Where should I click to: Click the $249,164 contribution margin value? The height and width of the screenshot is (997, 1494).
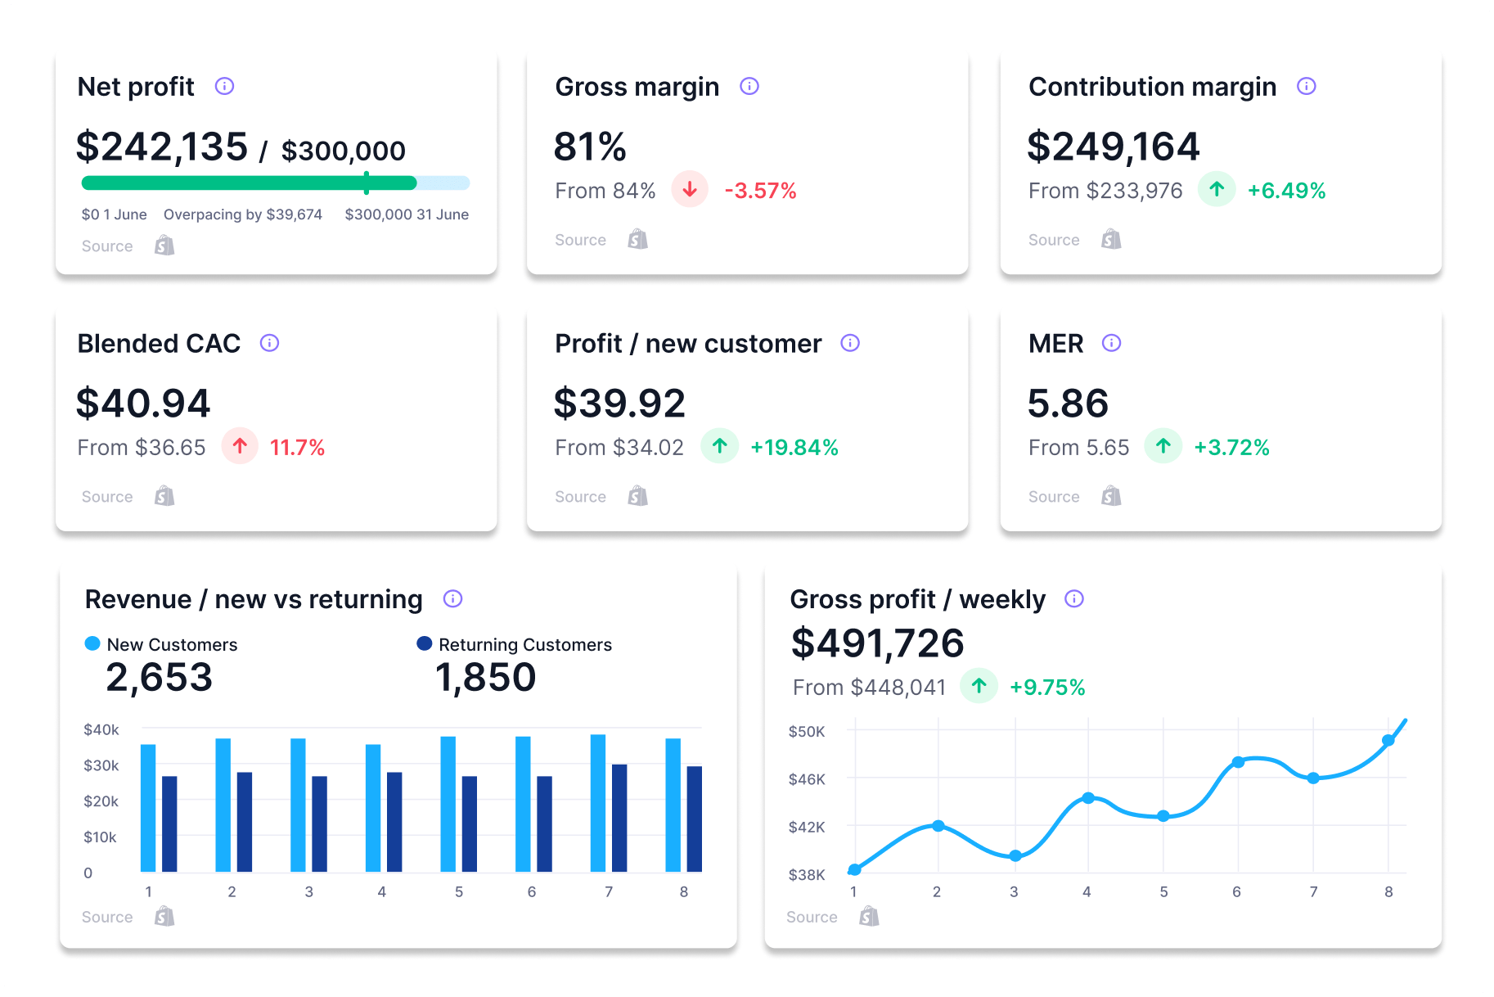pos(1114,147)
